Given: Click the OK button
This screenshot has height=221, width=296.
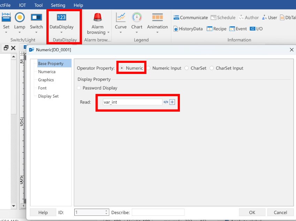Looking at the screenshot, I should coord(252,212).
